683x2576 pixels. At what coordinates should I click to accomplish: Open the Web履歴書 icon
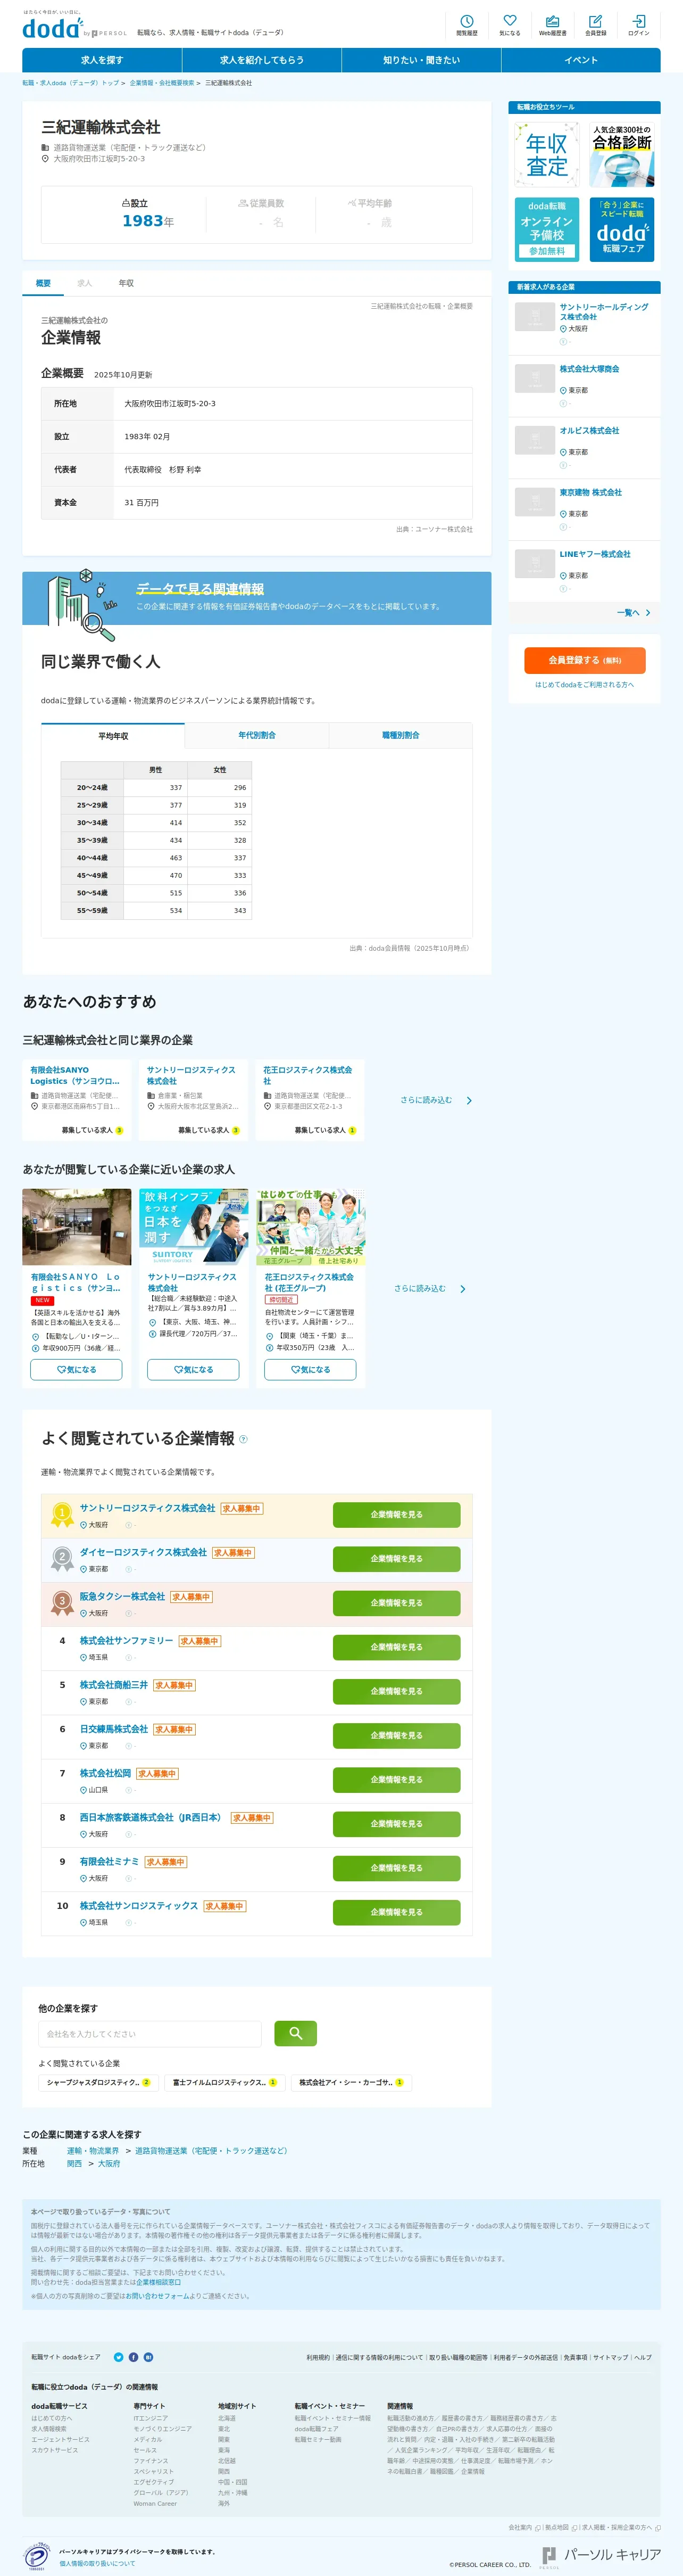point(552,25)
